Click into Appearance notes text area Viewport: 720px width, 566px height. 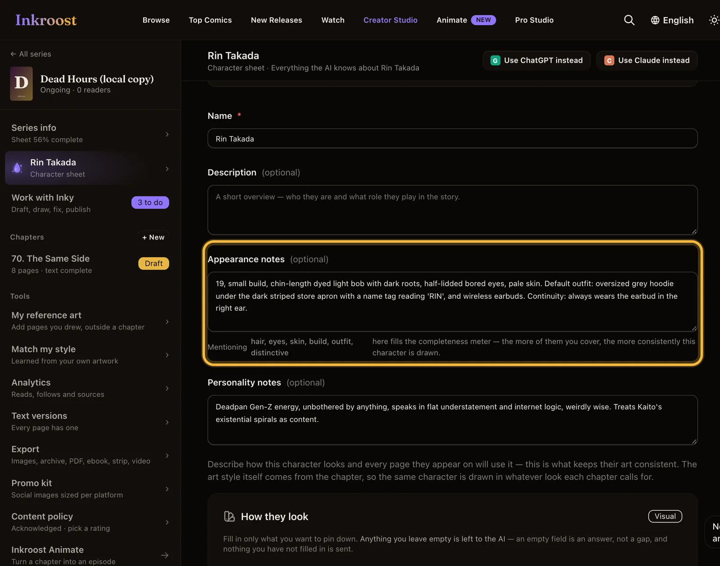click(453, 301)
